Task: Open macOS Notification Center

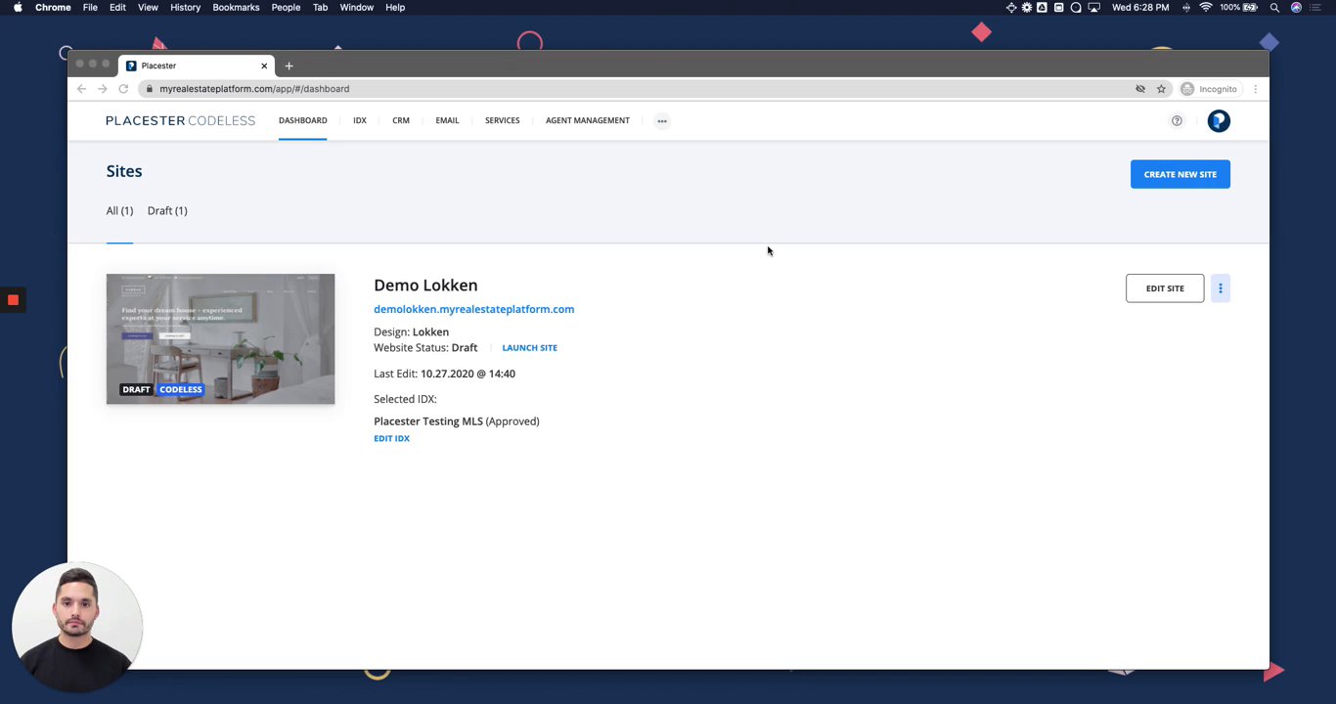Action: (1316, 7)
